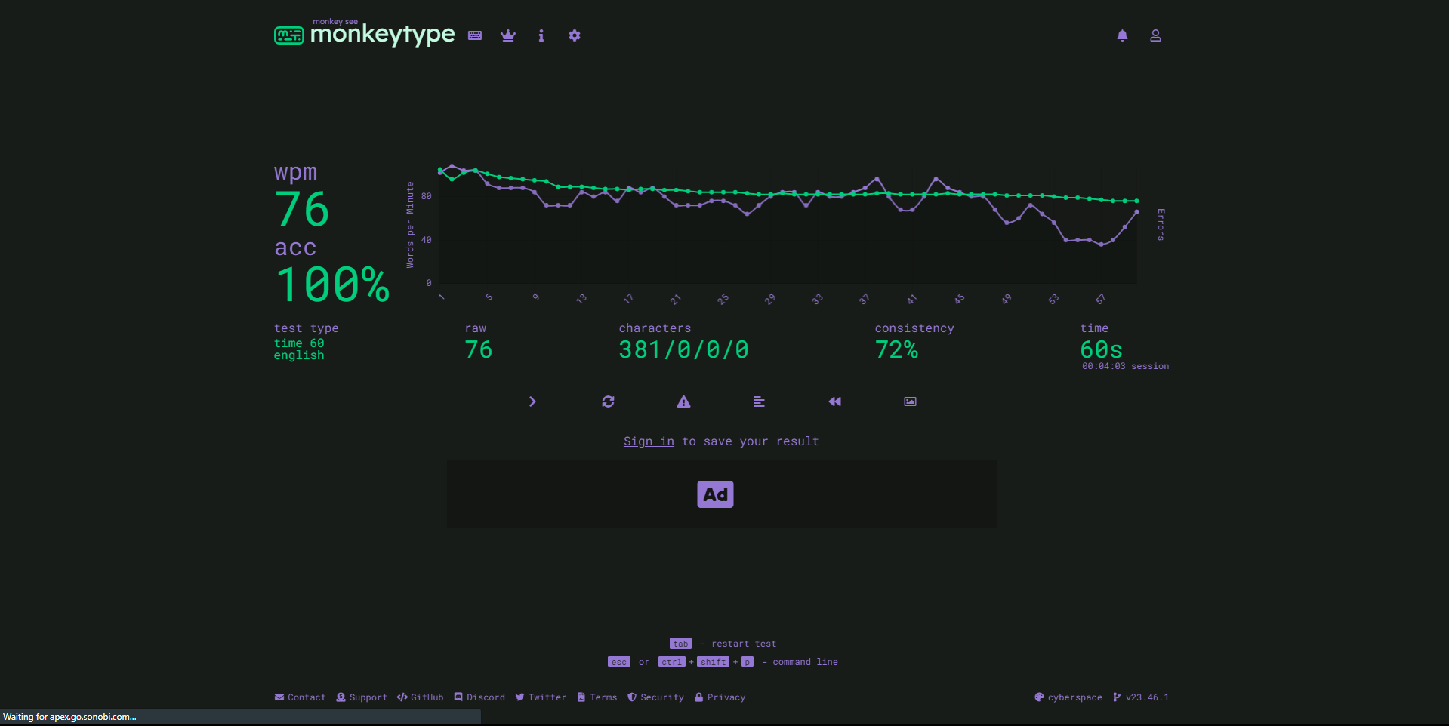Click the consistency value 72%
1449x726 pixels.
click(896, 349)
